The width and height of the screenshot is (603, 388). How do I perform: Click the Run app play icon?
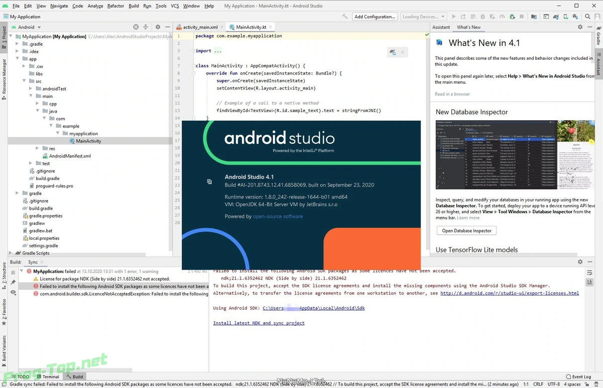pyautogui.click(x=454, y=17)
